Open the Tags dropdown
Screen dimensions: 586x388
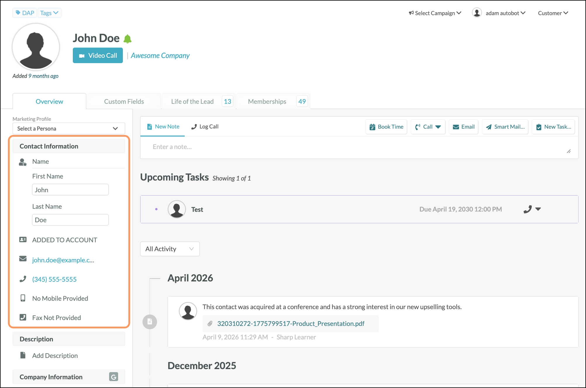[49, 13]
